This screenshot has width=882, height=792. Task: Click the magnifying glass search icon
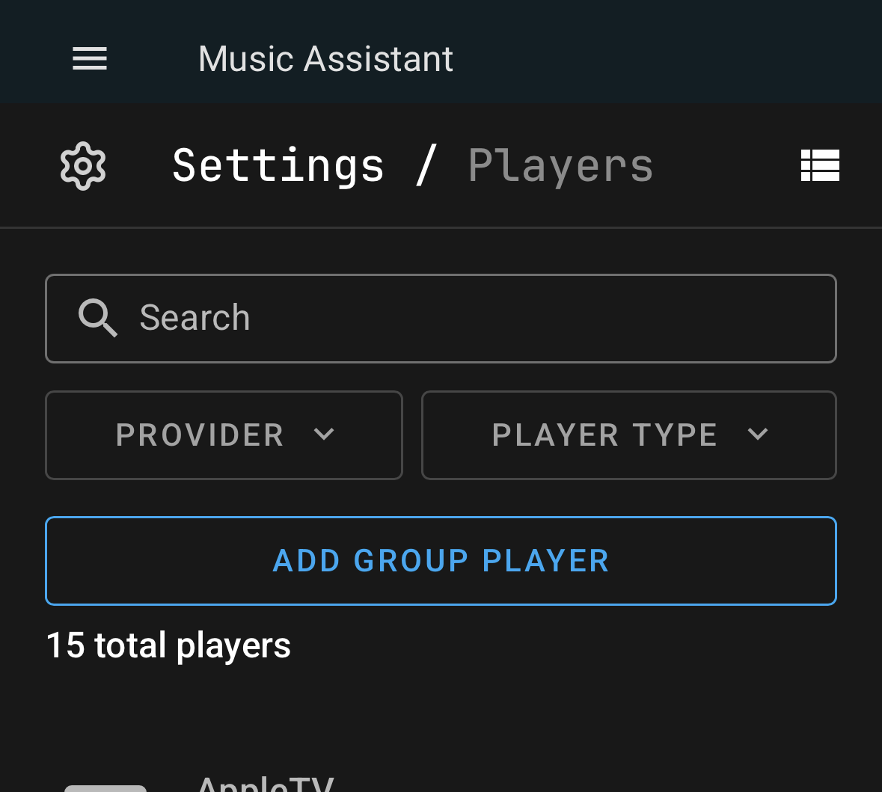pos(98,319)
